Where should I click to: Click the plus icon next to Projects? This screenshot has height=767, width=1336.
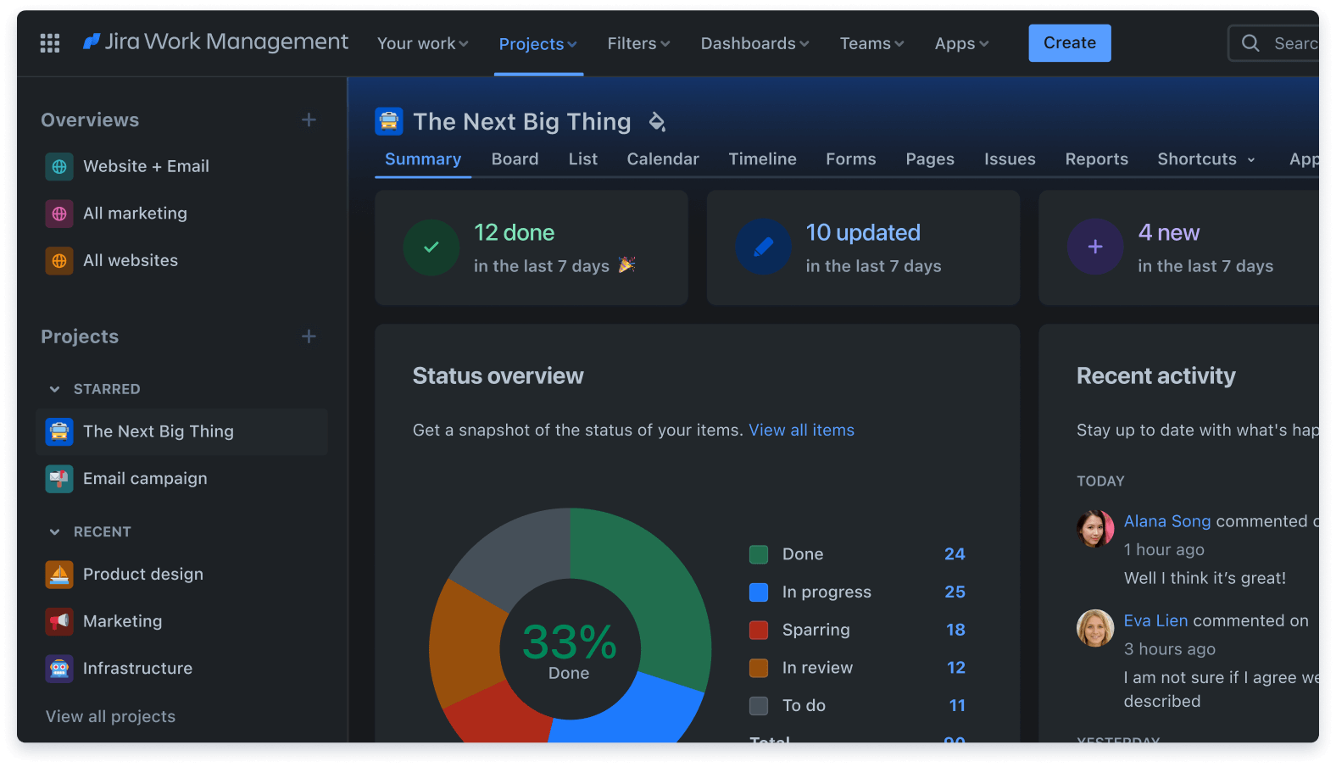[309, 336]
